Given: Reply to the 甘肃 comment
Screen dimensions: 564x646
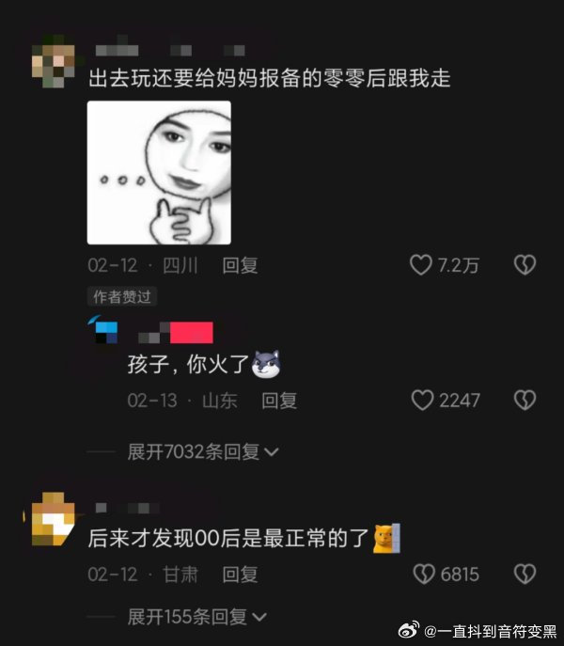Looking at the screenshot, I should pos(241,575).
